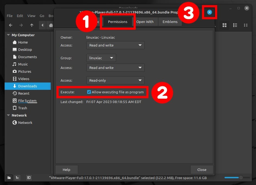The width and height of the screenshot is (256, 185).
Task: Click the home icon in the path bar
Action: 51,25
